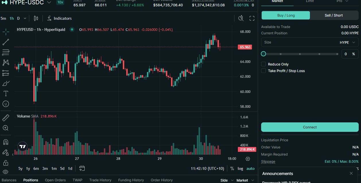
Task: Toggle percentage scale on chart
Action: pyautogui.click(x=232, y=168)
